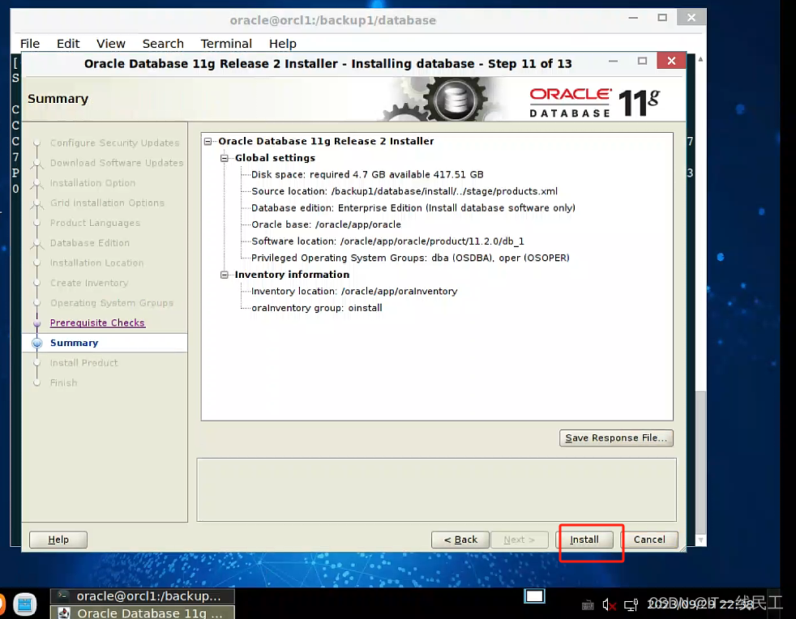Image resolution: width=796 pixels, height=619 pixels.
Task: Click the Summary step circle in the sidebar
Action: click(x=37, y=343)
